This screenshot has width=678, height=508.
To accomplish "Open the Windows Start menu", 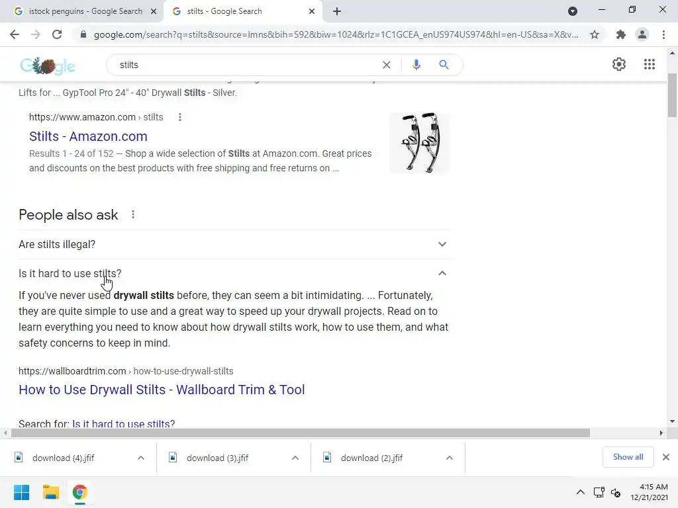I will pos(21,492).
